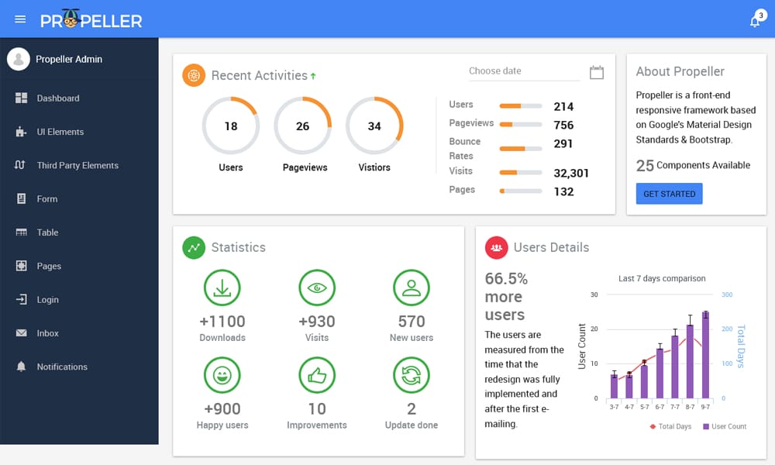Click the Propeller logo in header
This screenshot has width=775, height=465.
(x=91, y=20)
